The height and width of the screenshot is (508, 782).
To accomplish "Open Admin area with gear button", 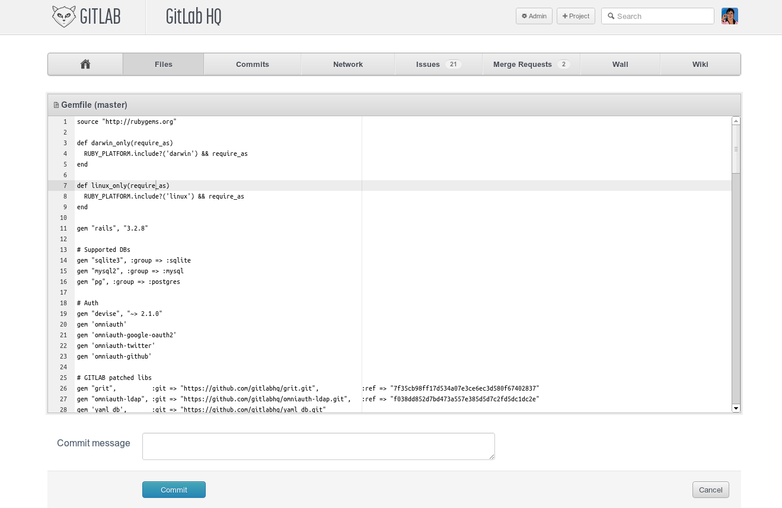I will [534, 16].
